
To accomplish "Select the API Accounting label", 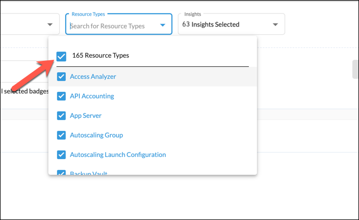I will pos(92,96).
